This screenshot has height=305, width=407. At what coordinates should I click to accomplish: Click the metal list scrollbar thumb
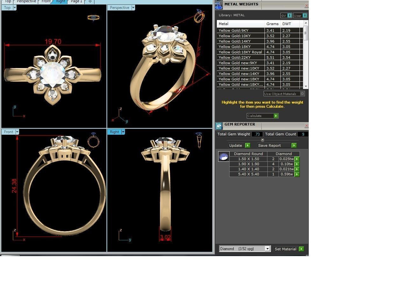306,33
